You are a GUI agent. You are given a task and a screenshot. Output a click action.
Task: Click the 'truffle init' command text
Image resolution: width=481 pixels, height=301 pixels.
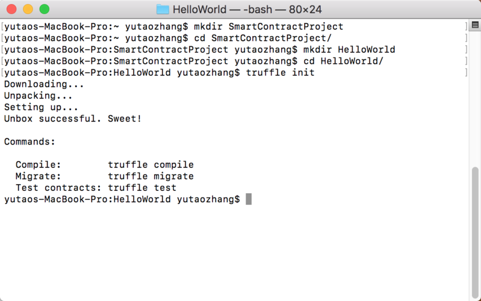point(281,73)
